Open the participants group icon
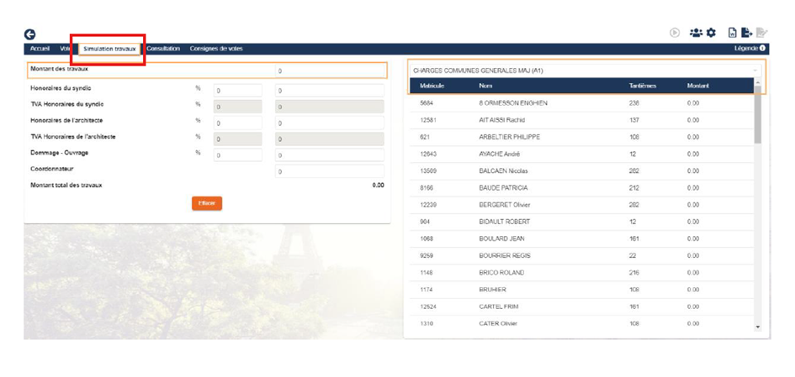Screen dimensions: 795x377 (x=696, y=33)
